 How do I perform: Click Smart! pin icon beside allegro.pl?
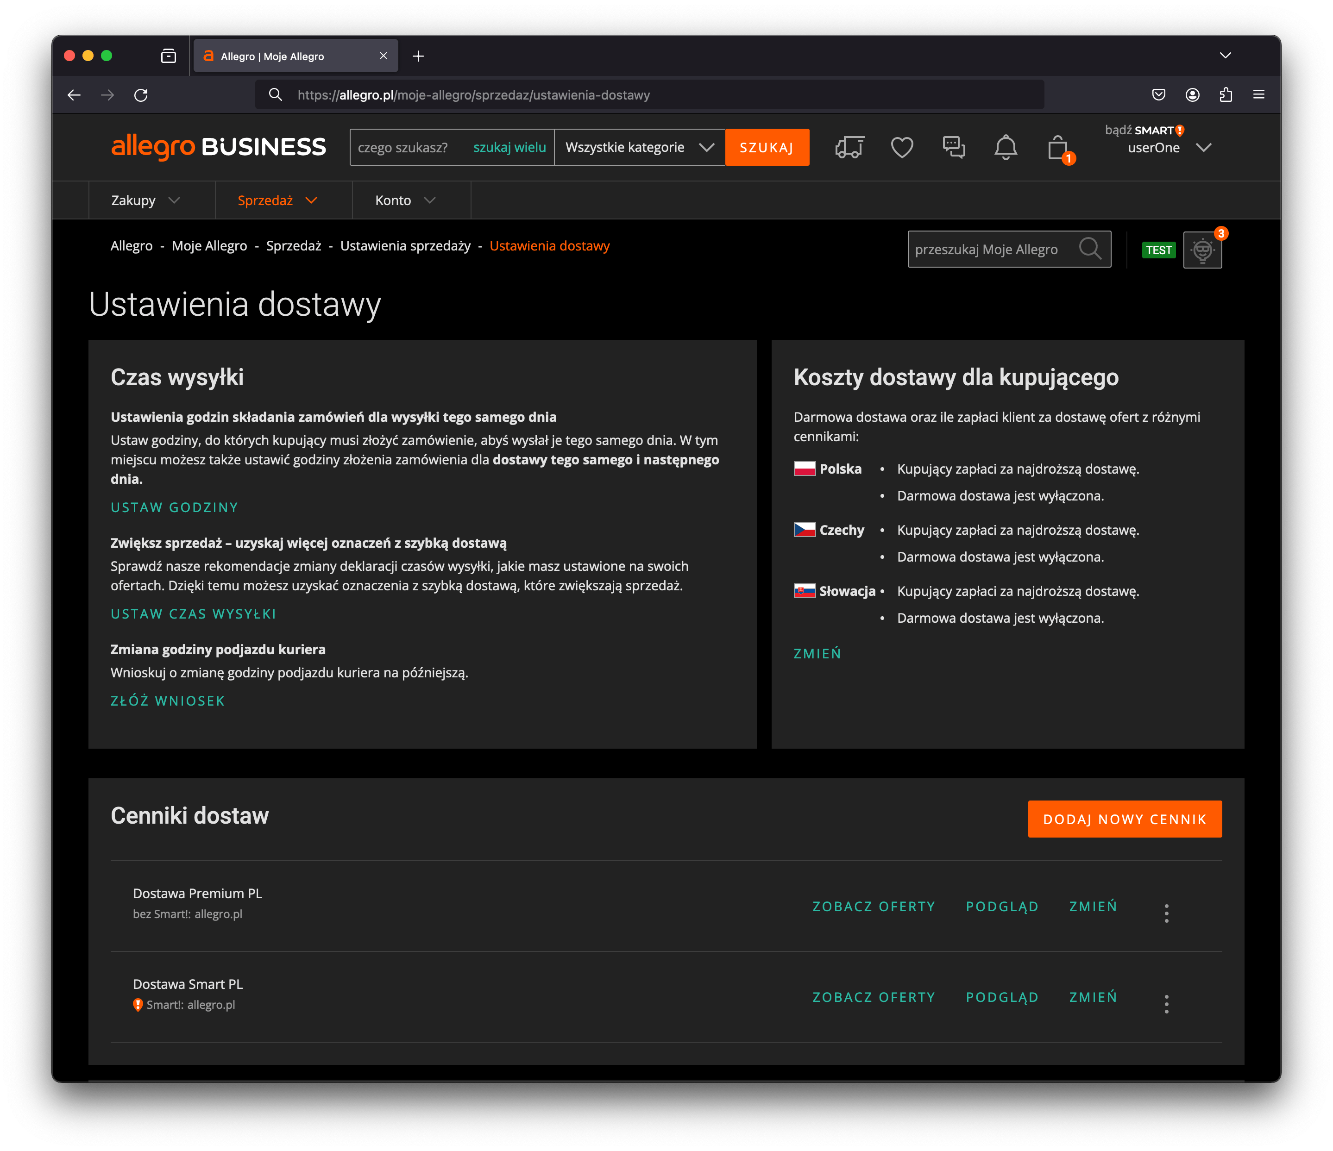pyautogui.click(x=138, y=1004)
